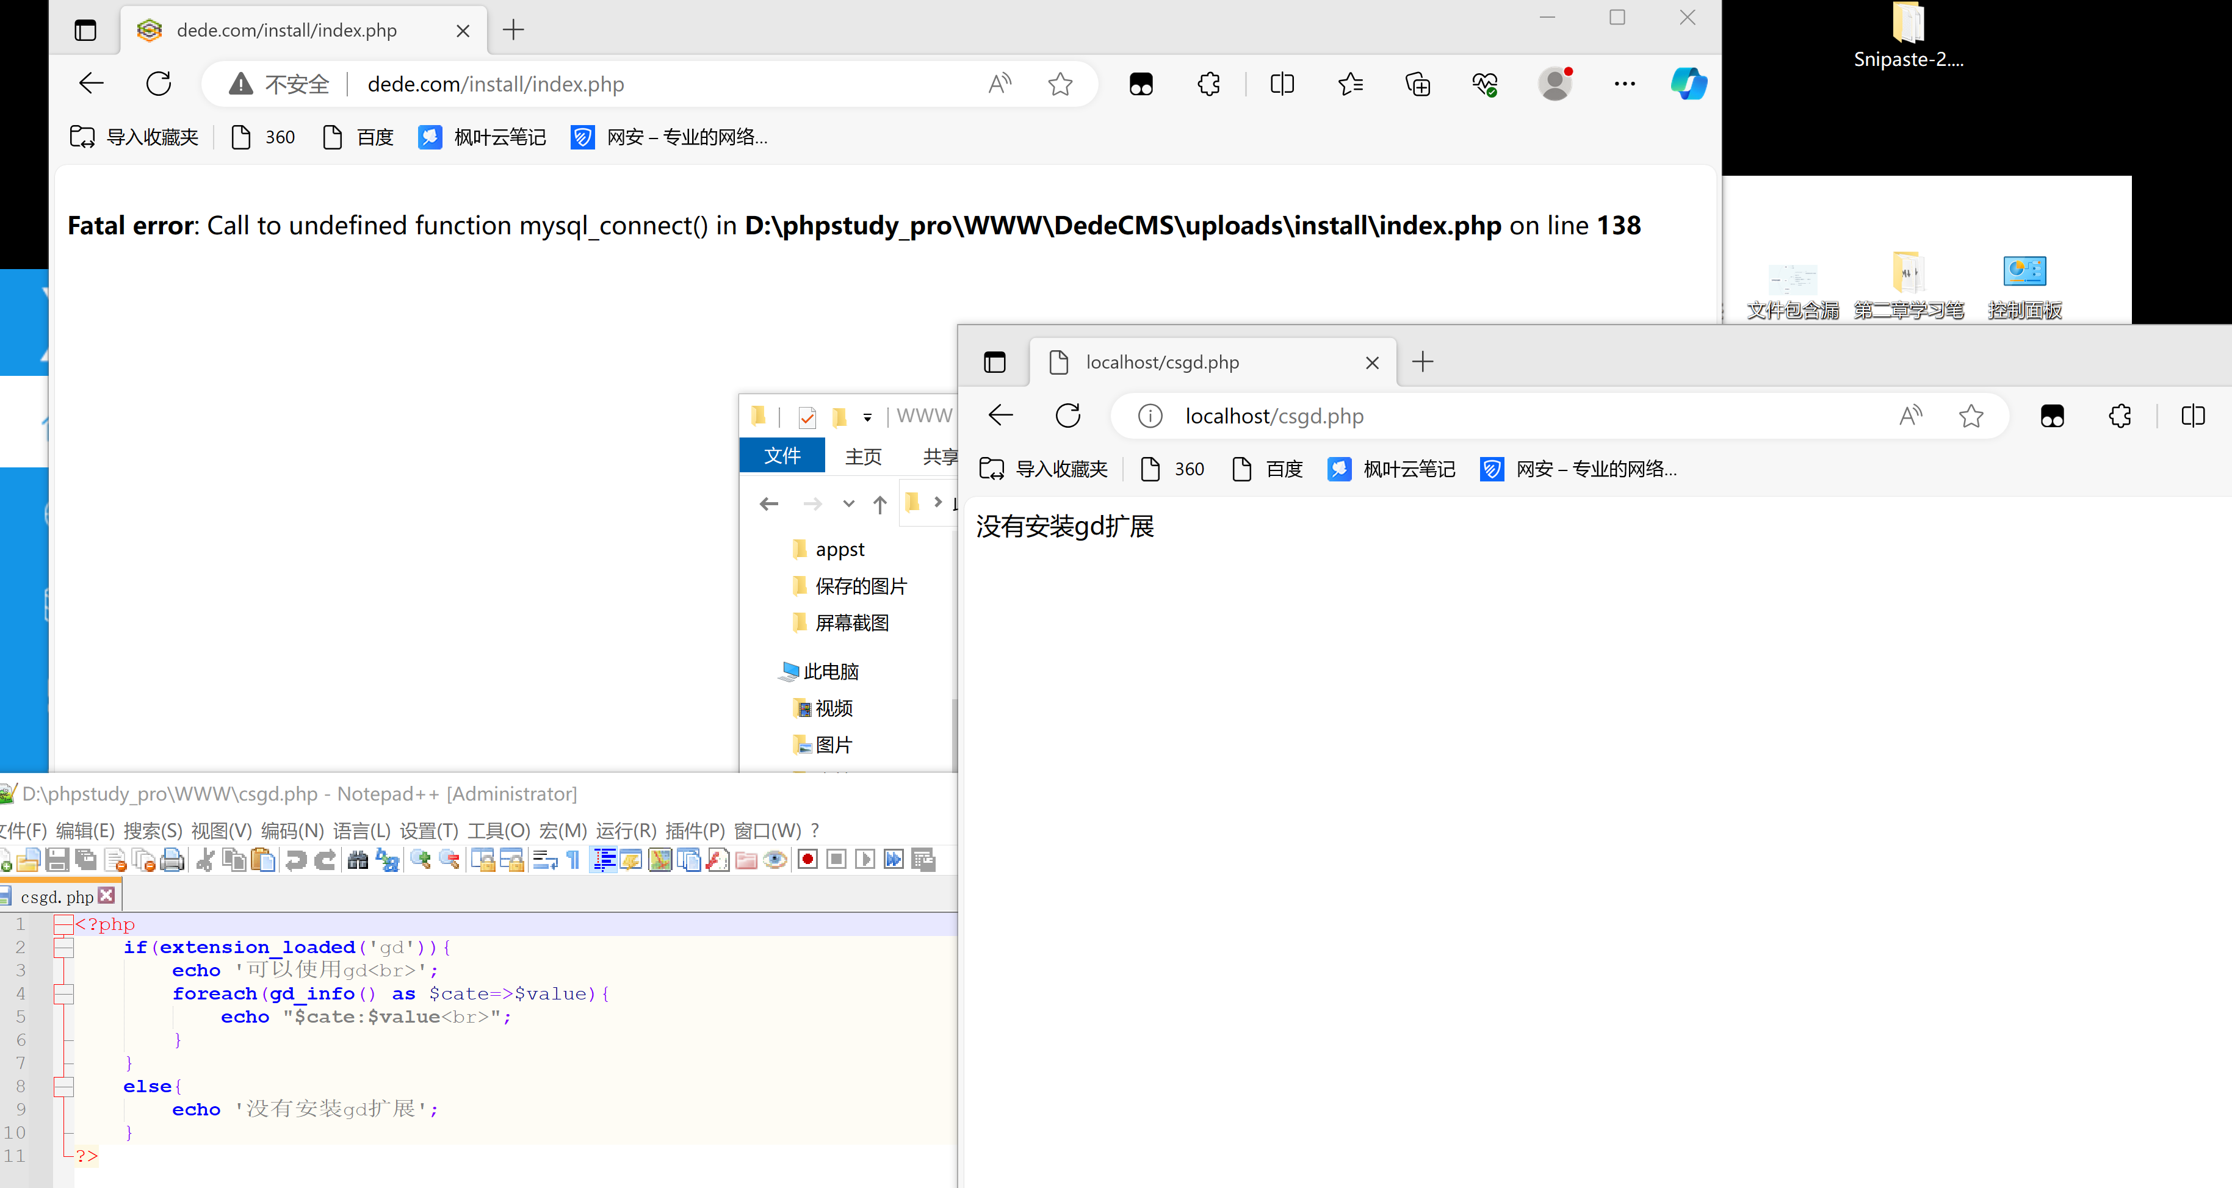2232x1188 pixels.
Task: Collapse the foreach fold marker line 4
Action: tap(63, 993)
